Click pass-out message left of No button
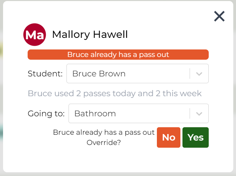The image size is (236, 176). coord(104,132)
